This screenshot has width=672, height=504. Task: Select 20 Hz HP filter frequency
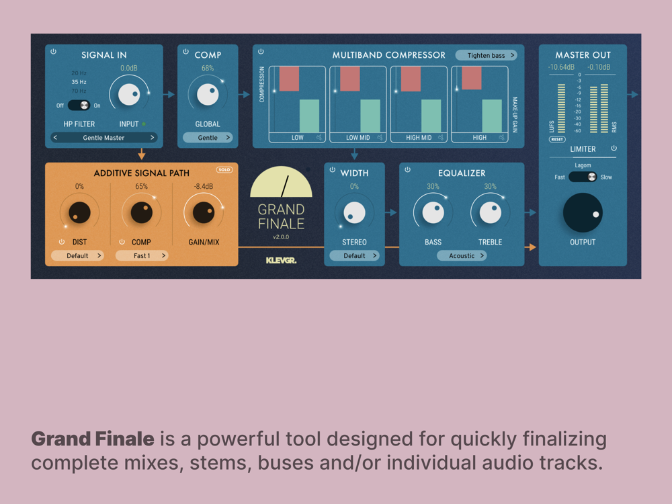[x=79, y=73]
